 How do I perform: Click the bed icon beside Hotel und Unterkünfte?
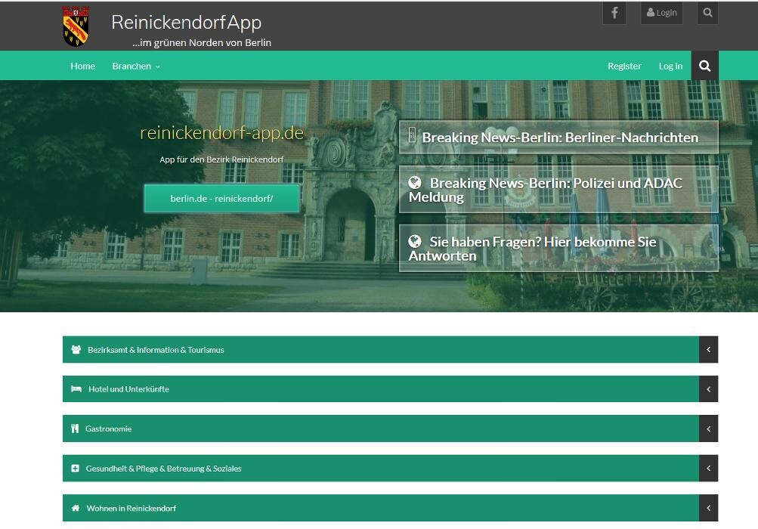pyautogui.click(x=76, y=389)
